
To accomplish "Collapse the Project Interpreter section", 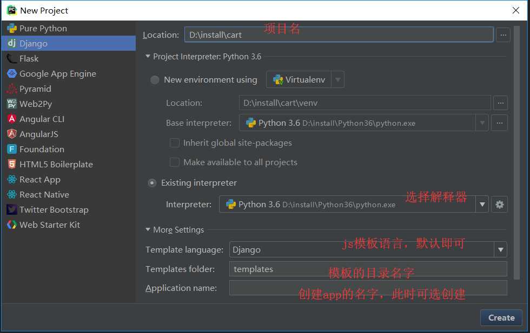I will 148,56.
